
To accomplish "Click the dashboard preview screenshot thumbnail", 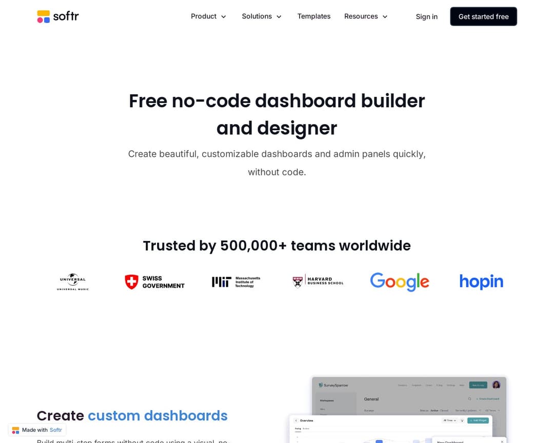I will tap(398, 410).
